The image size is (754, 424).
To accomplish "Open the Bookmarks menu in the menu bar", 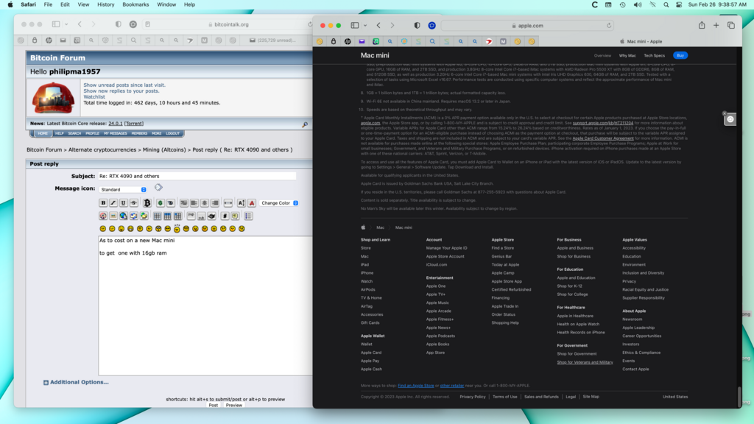I will click(x=135, y=5).
